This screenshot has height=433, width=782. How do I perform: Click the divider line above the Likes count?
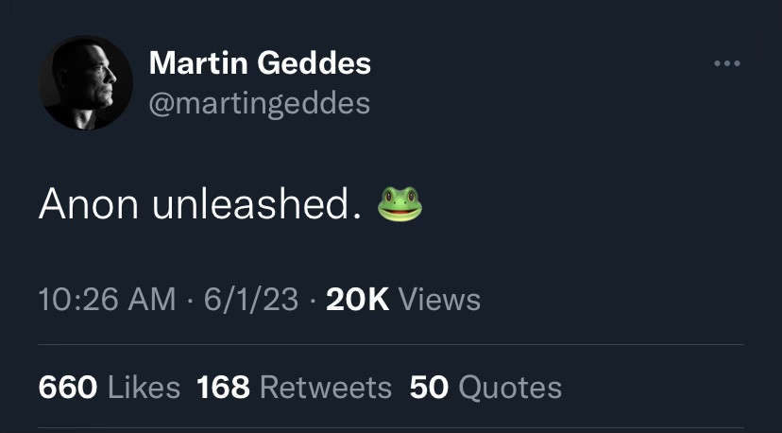391,345
